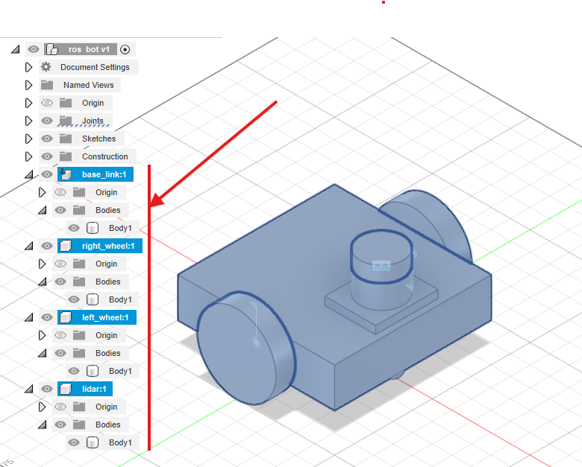Screen dimensions: 582x467
Task: Hide the Joints folder
Action: click(47, 121)
